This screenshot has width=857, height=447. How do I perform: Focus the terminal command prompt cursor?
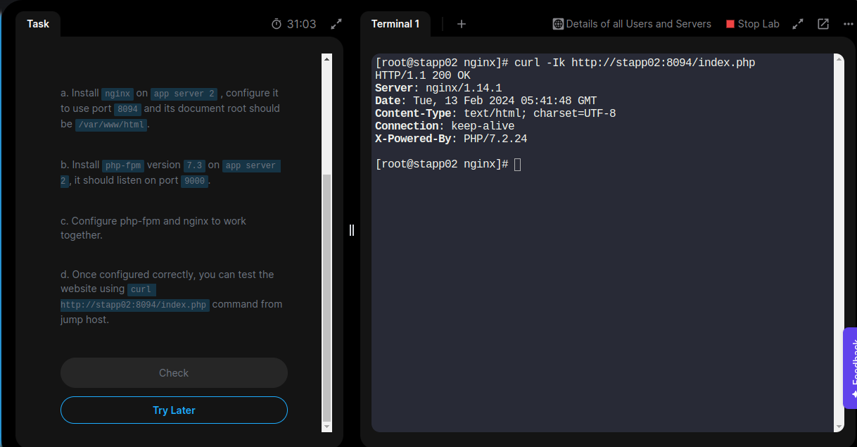pyautogui.click(x=518, y=164)
